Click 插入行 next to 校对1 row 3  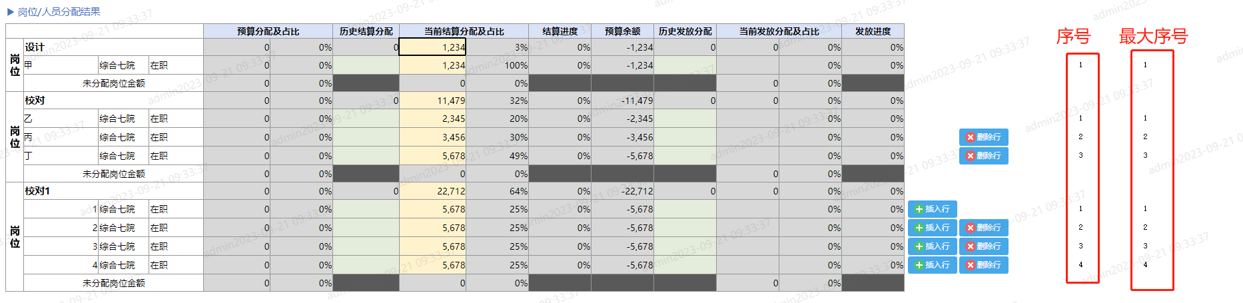[x=933, y=246]
